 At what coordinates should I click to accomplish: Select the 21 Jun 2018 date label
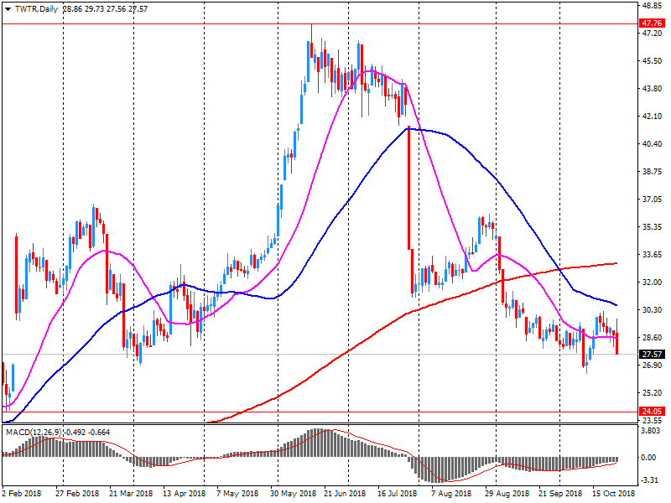coord(345,494)
